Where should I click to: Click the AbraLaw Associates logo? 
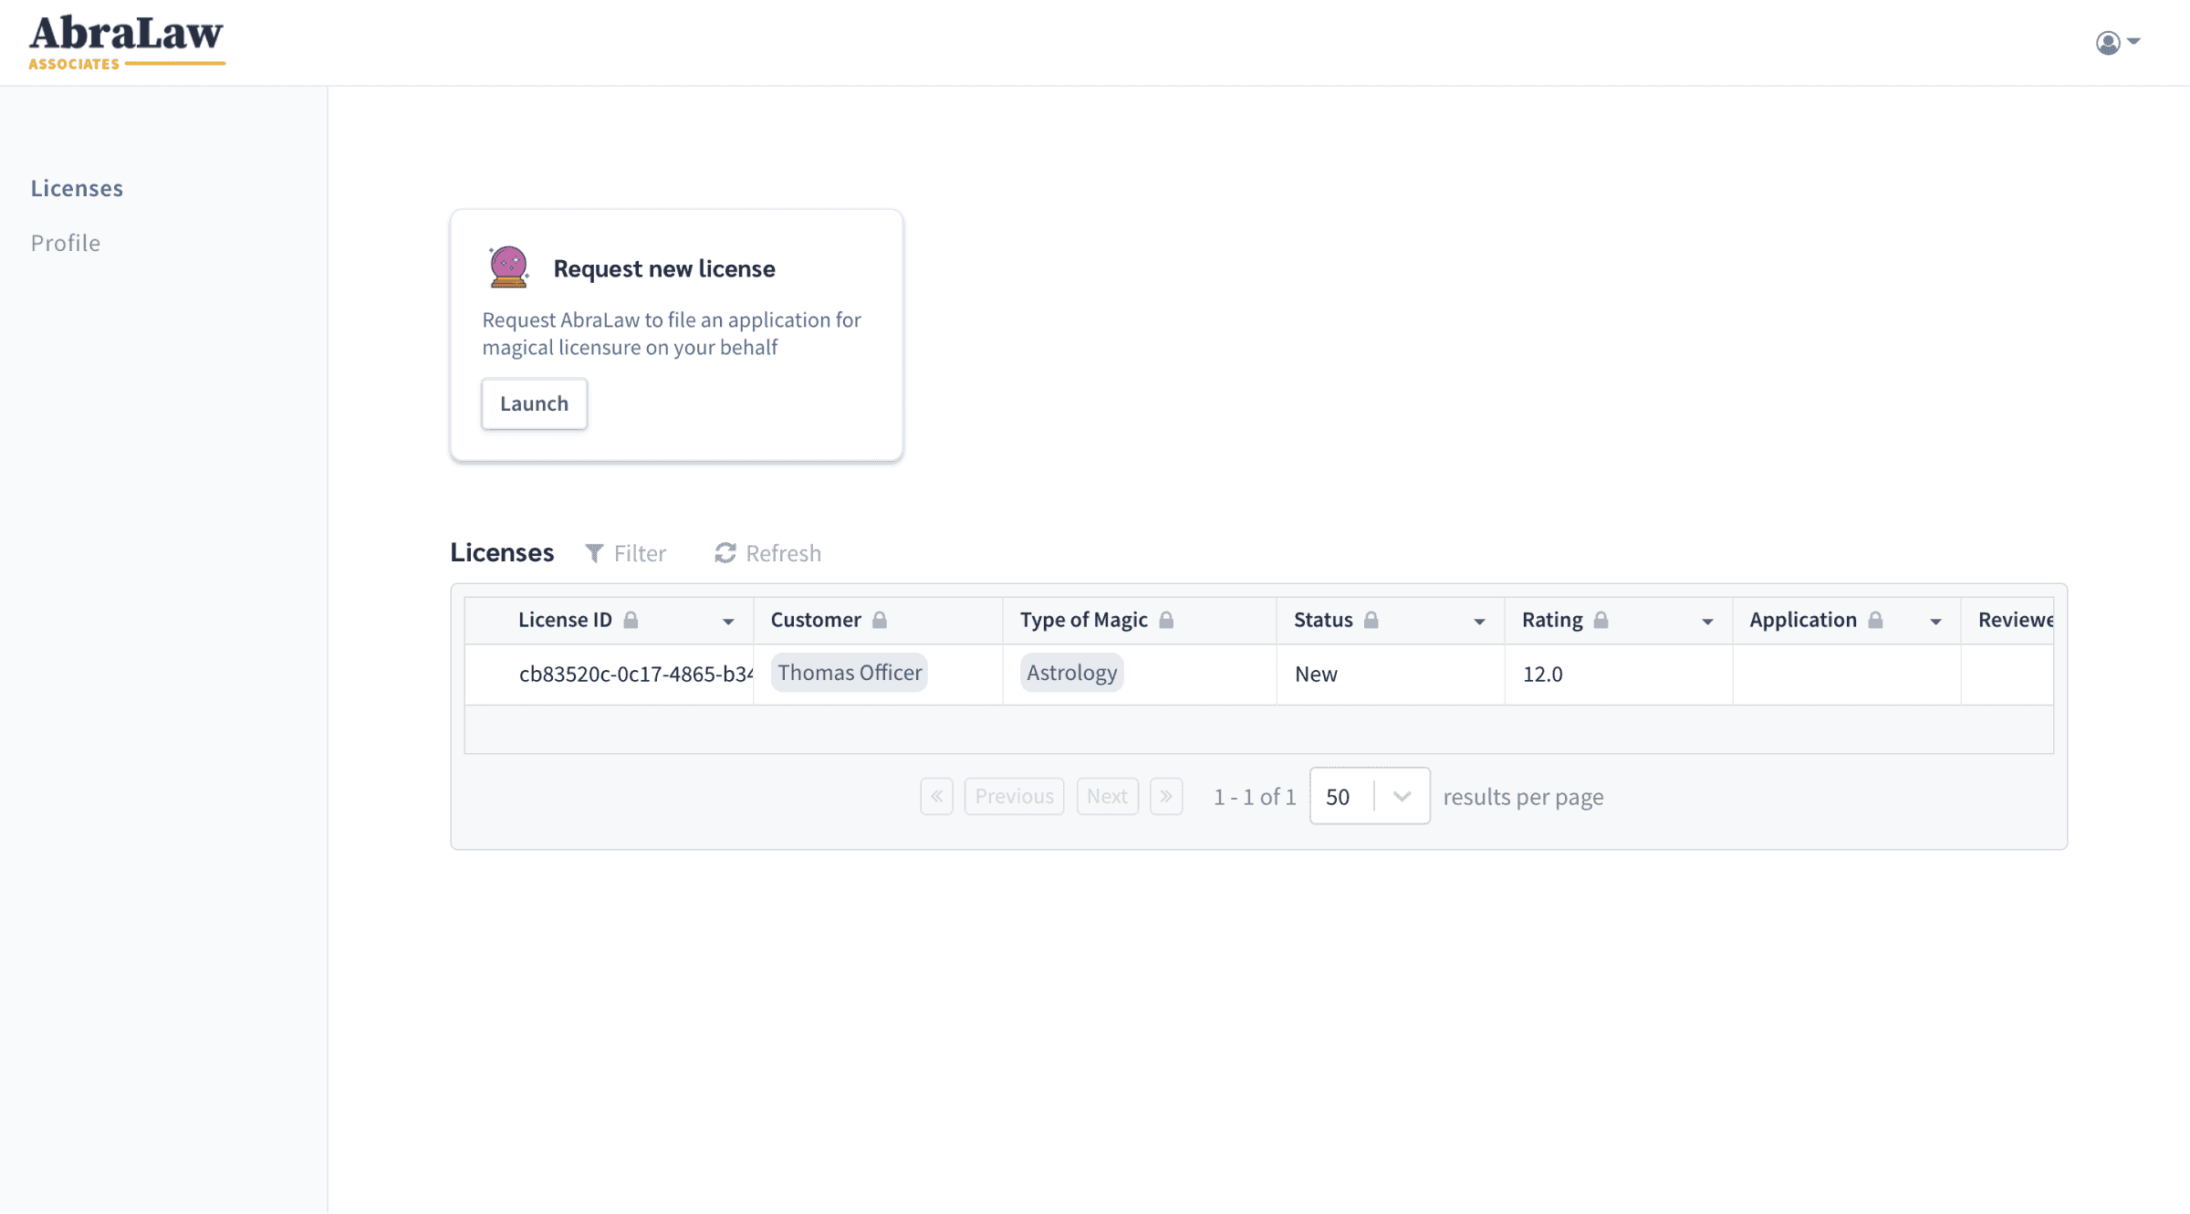coord(127,41)
